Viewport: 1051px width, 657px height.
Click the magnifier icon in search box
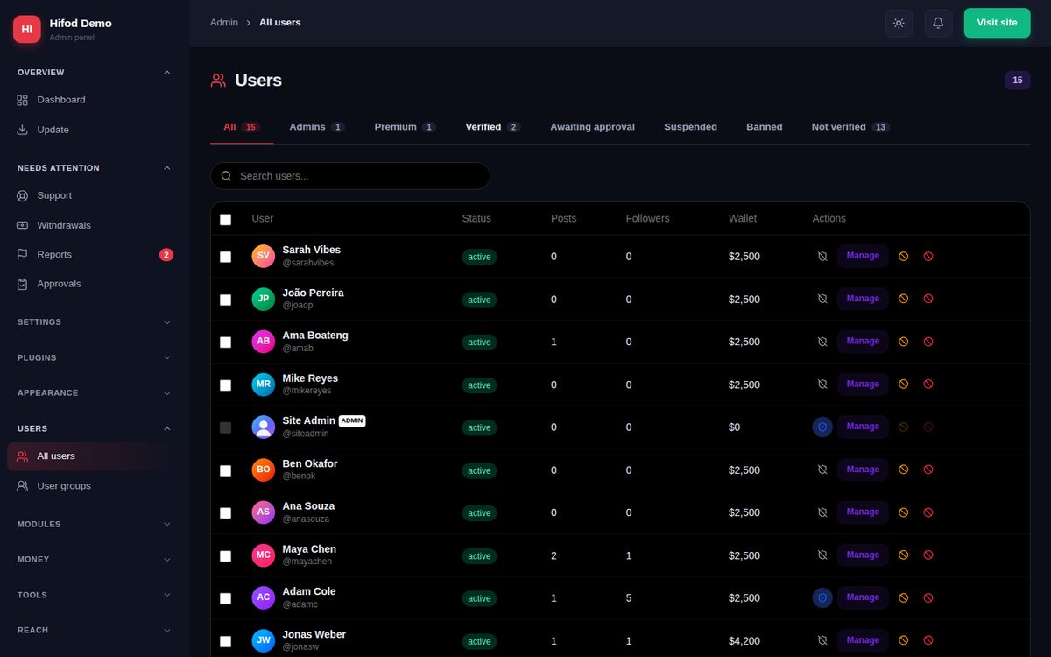pyautogui.click(x=226, y=176)
